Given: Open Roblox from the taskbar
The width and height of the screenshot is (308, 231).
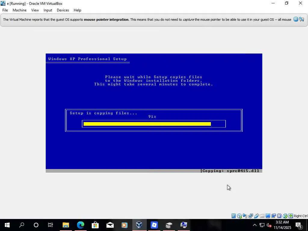Looking at the screenshot, I should pyautogui.click(x=154, y=225).
